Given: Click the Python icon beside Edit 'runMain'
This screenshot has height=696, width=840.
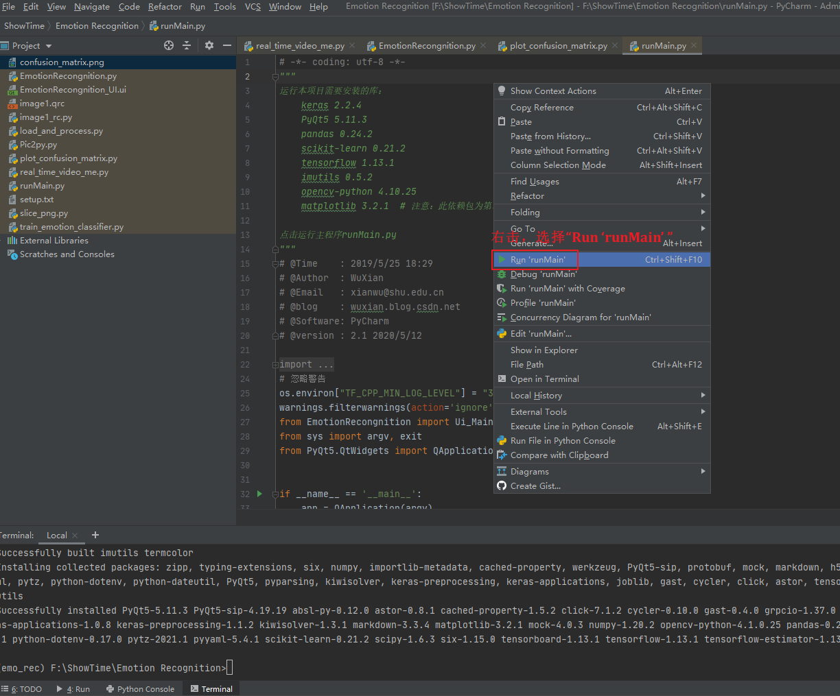Looking at the screenshot, I should tap(502, 334).
